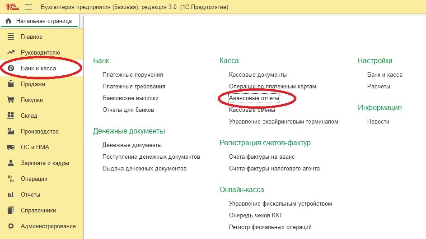Open Зарплата и кадры section
This screenshot has width=426, height=239.
coord(45,163)
